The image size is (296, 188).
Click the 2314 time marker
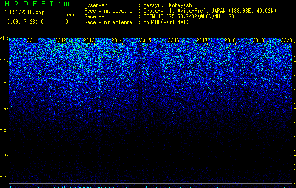pos(117,40)
